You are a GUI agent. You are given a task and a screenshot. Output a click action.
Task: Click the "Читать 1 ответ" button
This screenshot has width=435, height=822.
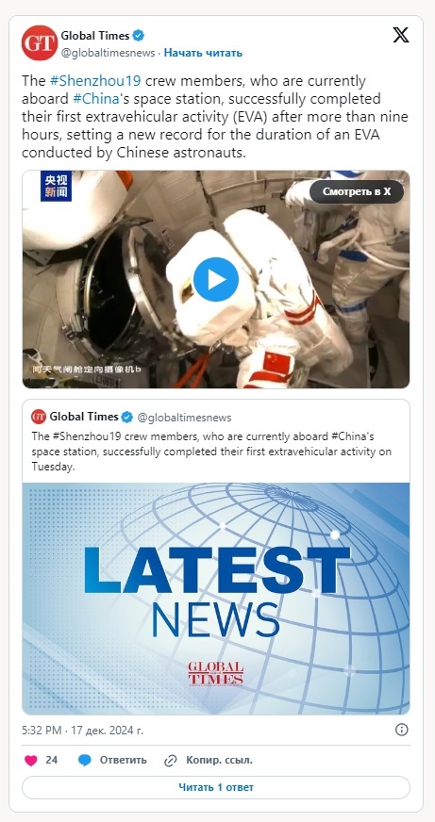pyautogui.click(x=216, y=787)
